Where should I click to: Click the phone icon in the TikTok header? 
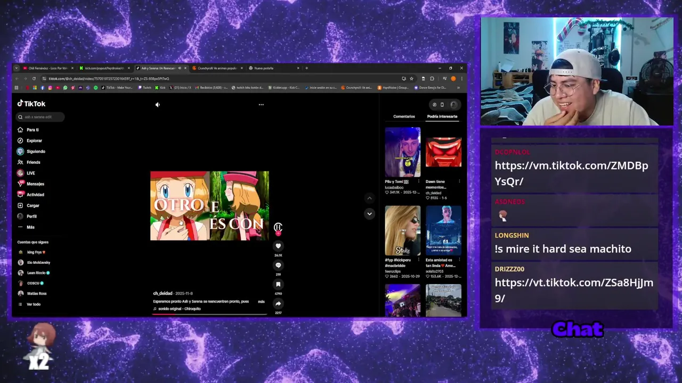(442, 105)
